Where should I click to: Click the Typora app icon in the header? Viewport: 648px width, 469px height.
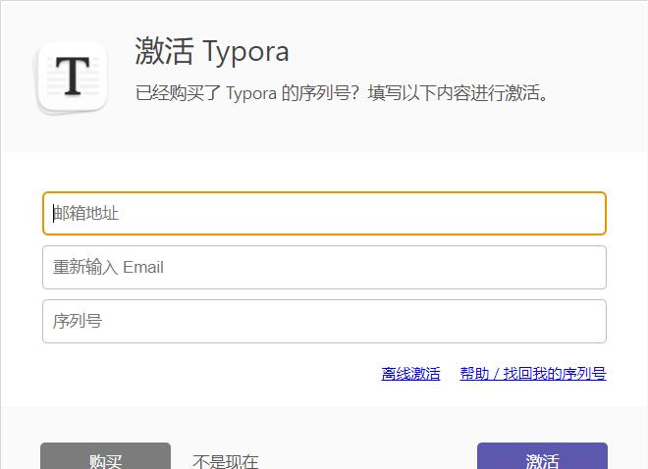pyautogui.click(x=72, y=77)
